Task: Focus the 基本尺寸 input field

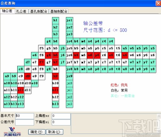Action: pyautogui.click(x=24, y=116)
